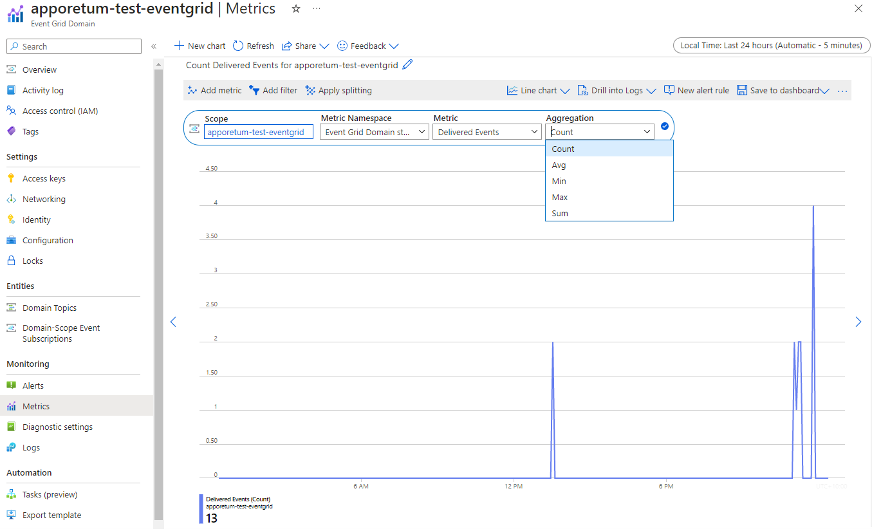Edit chart title with pencil icon
The image size is (872, 529).
pyautogui.click(x=407, y=64)
